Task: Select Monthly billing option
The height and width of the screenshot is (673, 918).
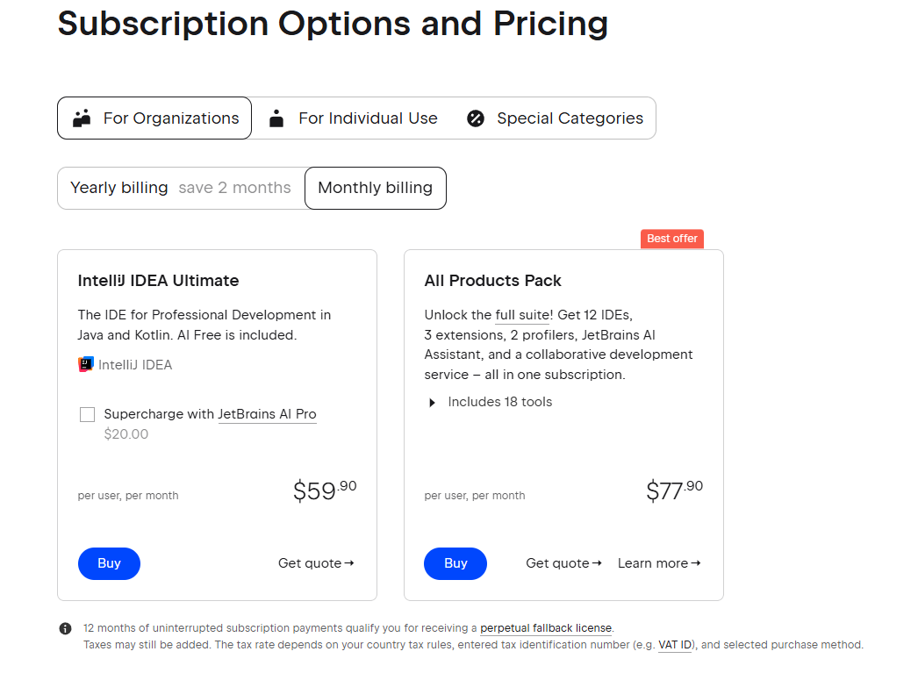Action: click(375, 188)
